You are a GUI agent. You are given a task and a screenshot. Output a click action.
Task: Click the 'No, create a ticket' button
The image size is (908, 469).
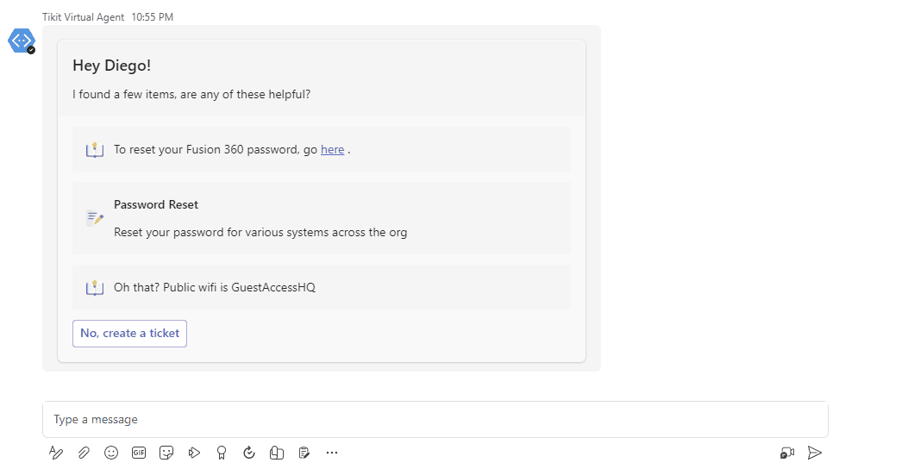[x=129, y=334]
